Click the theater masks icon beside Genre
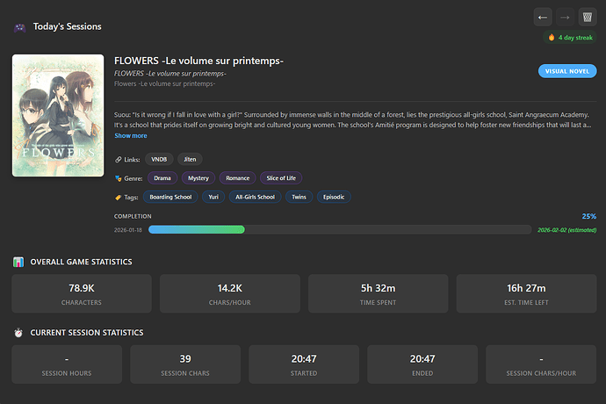Screen dimensions: 606x404 [x=119, y=178]
